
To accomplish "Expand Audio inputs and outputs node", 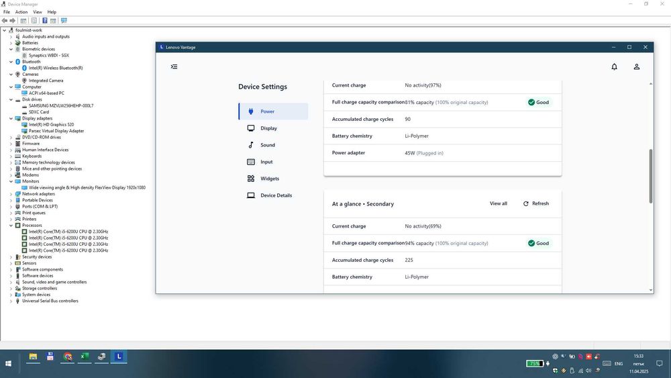I will [11, 37].
